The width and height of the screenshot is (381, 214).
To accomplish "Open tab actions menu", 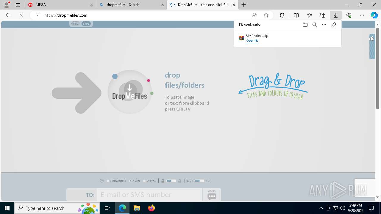I will 18,5.
